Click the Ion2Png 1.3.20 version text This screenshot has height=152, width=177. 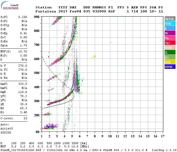pos(164,150)
